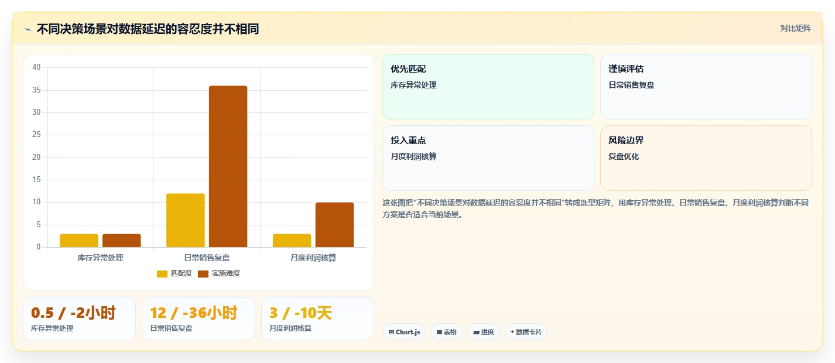Click the y-axis value 40
Viewport: 835px width, 363px height.
coord(36,67)
